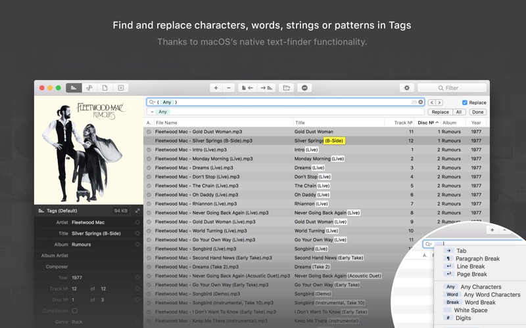The height and width of the screenshot is (328, 526).
Task: Uncheck the Replace checkbox
Action: 465,102
